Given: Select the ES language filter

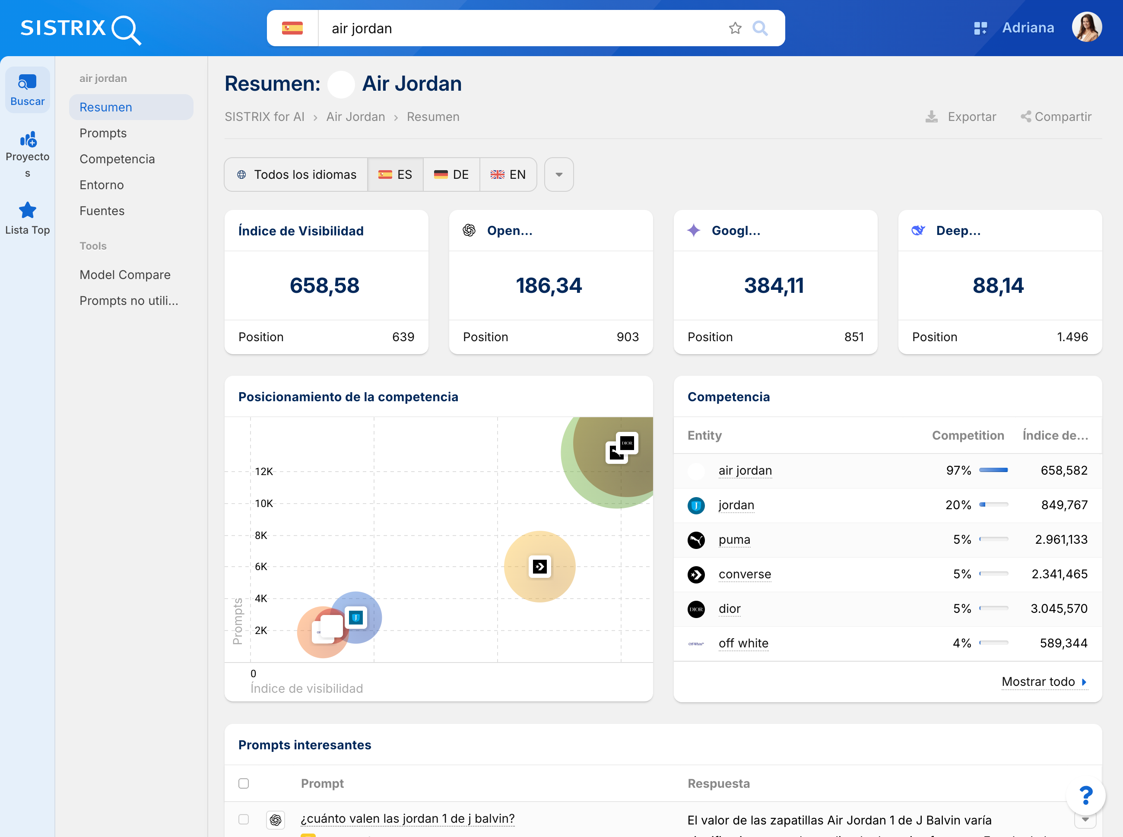Looking at the screenshot, I should [395, 175].
